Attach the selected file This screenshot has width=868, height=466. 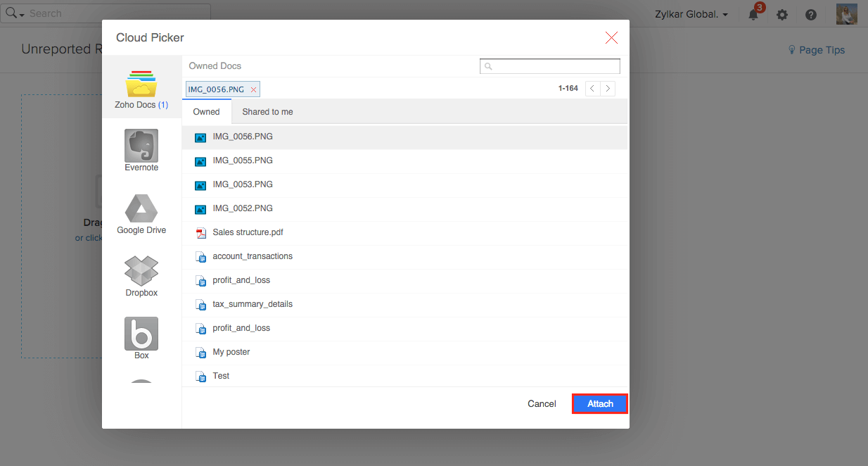coord(599,403)
